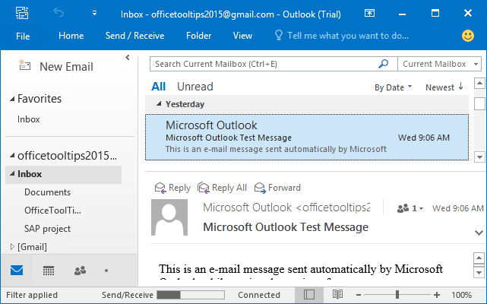Image resolution: width=487 pixels, height=304 pixels.
Task: Open the View ribbon tab
Action: [242, 36]
